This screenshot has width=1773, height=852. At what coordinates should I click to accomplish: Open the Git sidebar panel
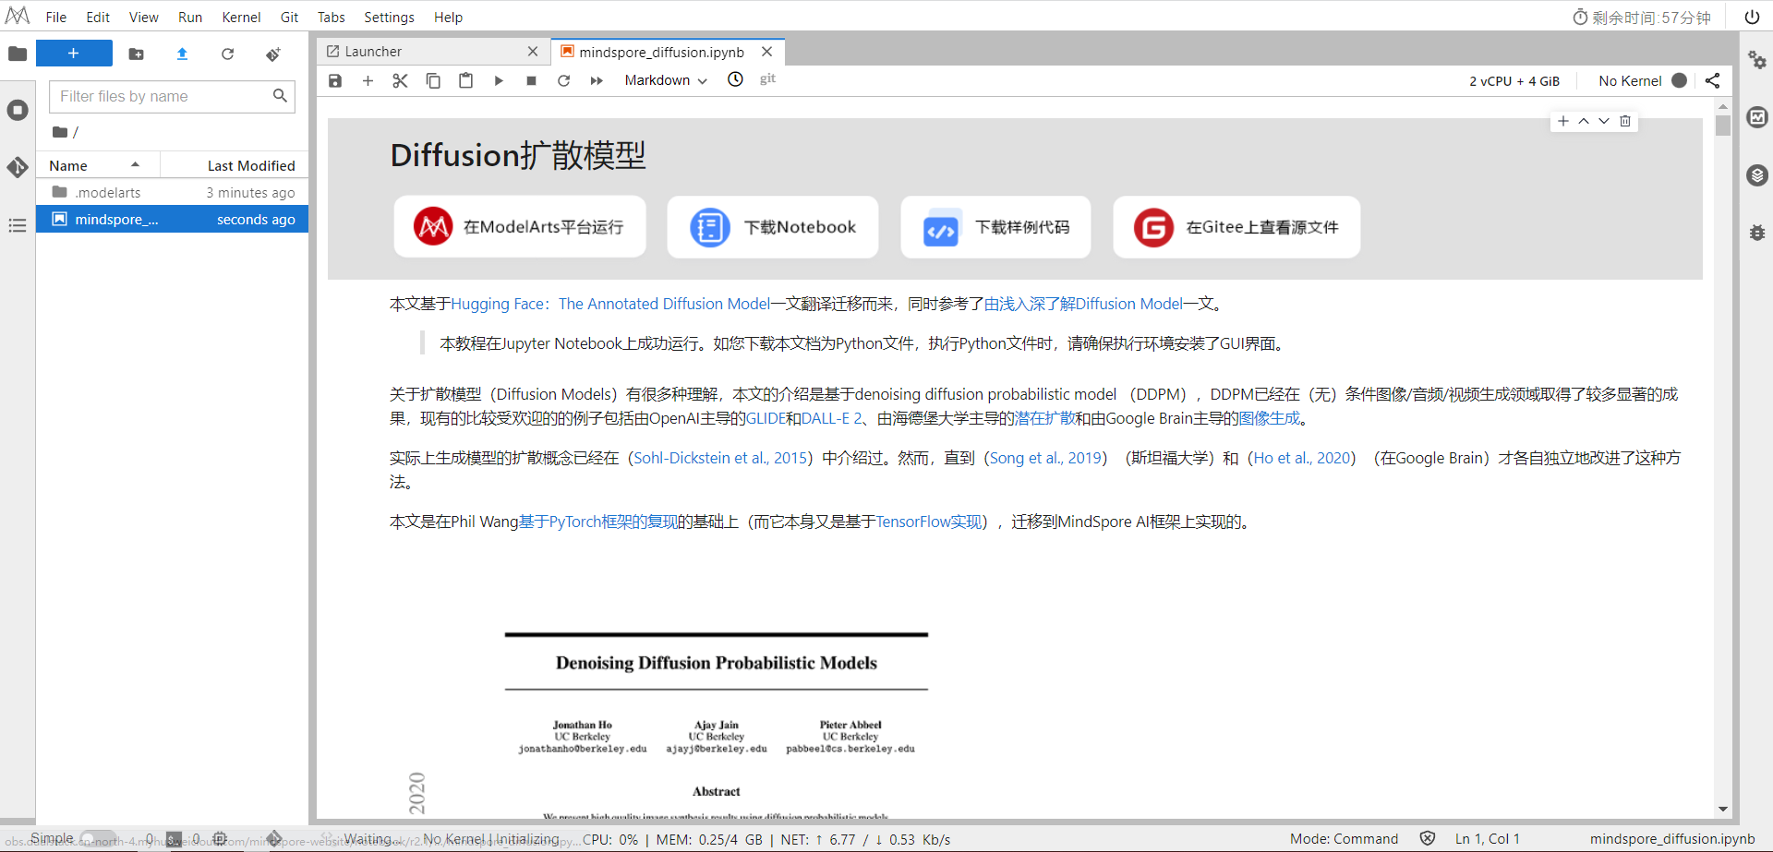18,167
